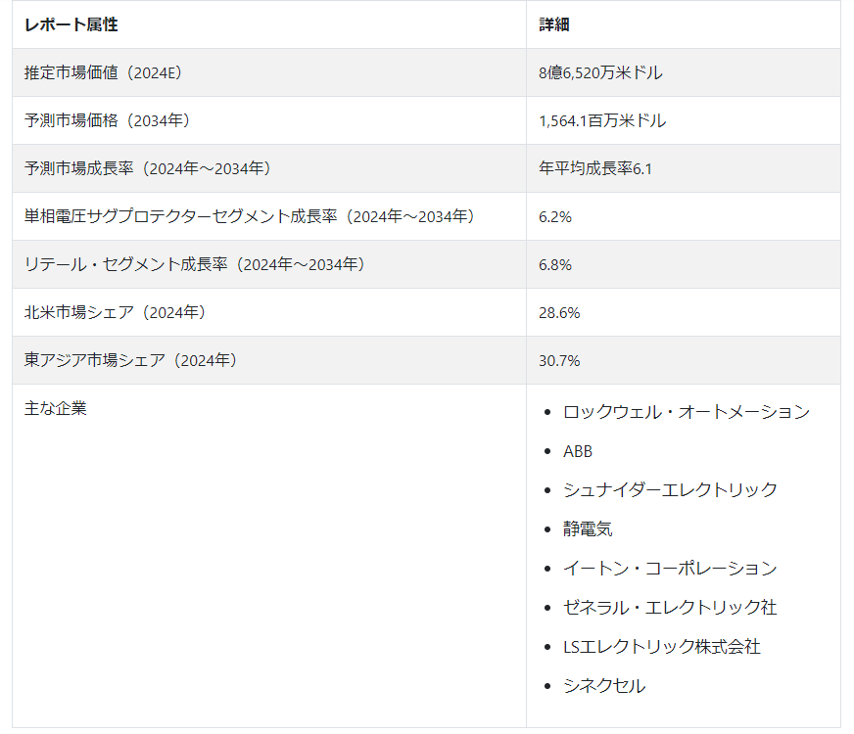
Task: Click the 1,564.1百万米ドル value
Action: click(602, 120)
